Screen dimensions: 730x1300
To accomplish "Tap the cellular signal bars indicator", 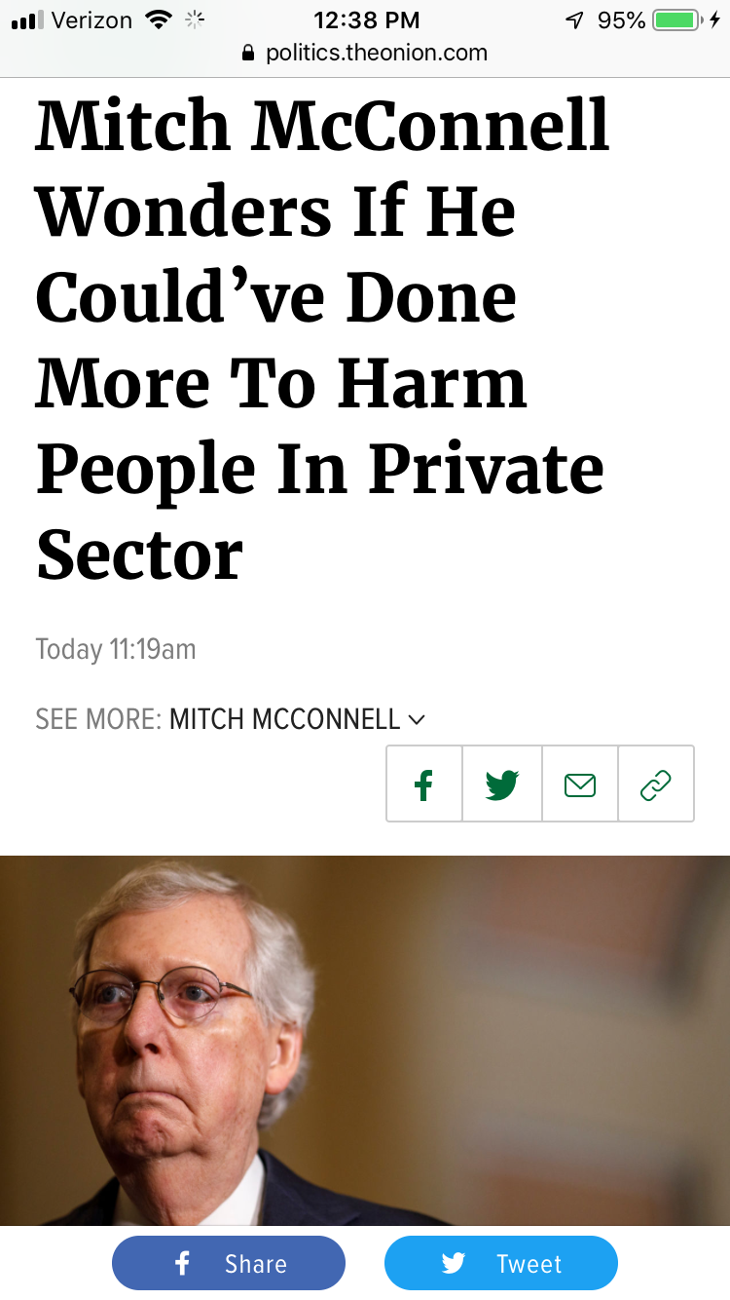I will 27,20.
